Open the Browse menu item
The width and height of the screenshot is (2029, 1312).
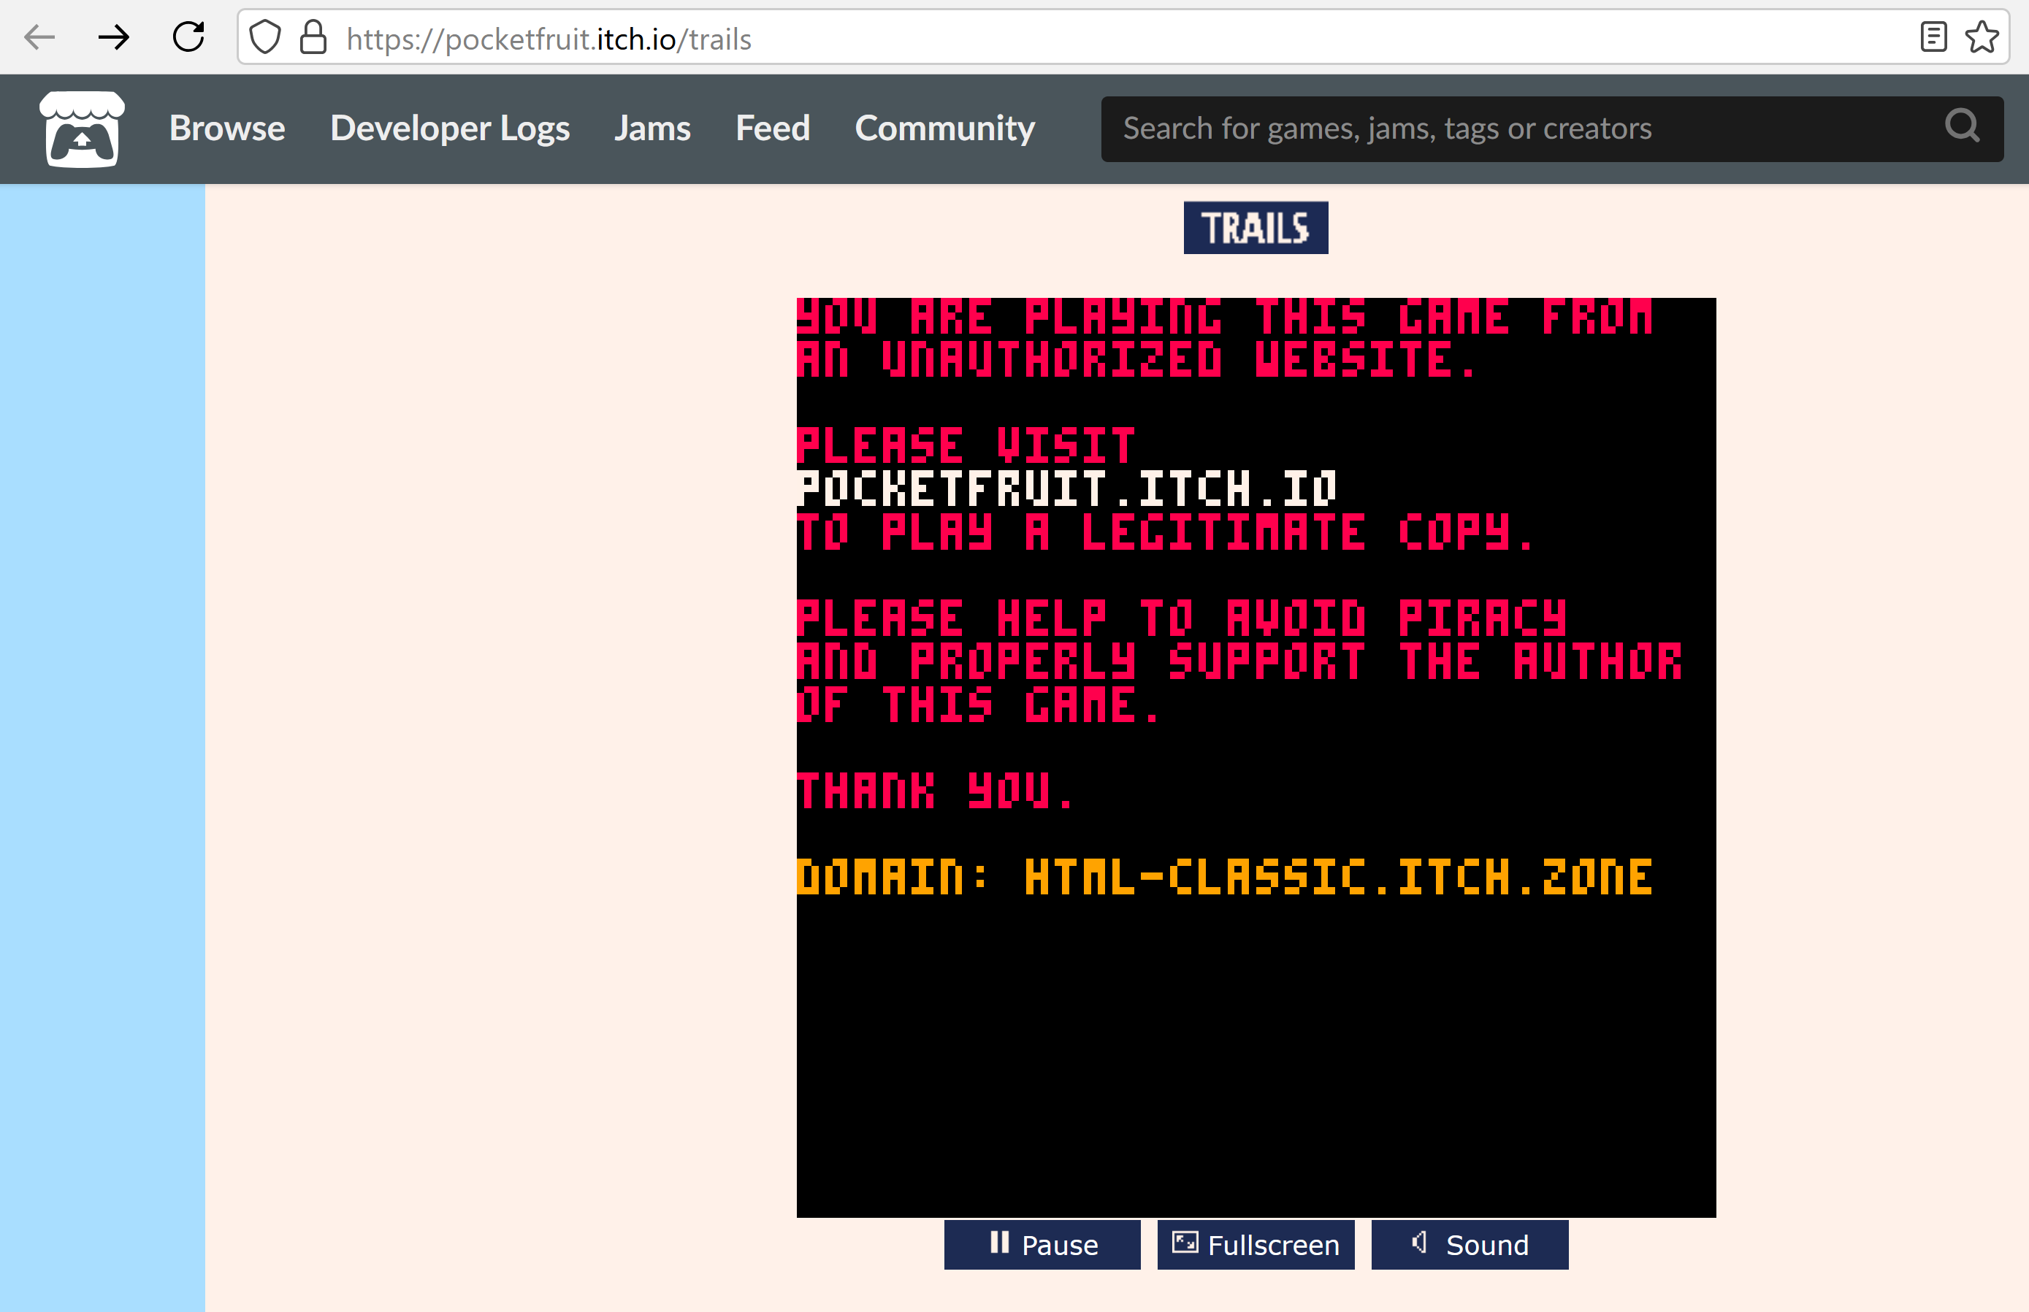(226, 128)
